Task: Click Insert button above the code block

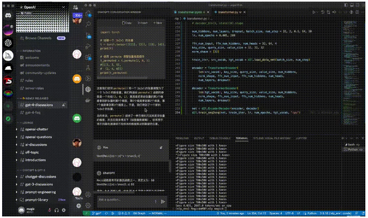Action: coord(142,23)
